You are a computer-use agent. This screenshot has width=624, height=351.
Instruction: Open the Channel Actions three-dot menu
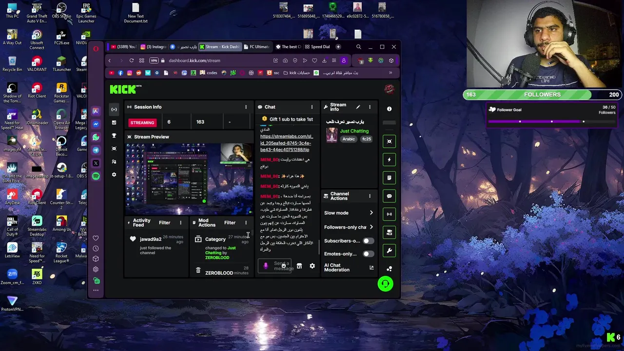coord(370,196)
